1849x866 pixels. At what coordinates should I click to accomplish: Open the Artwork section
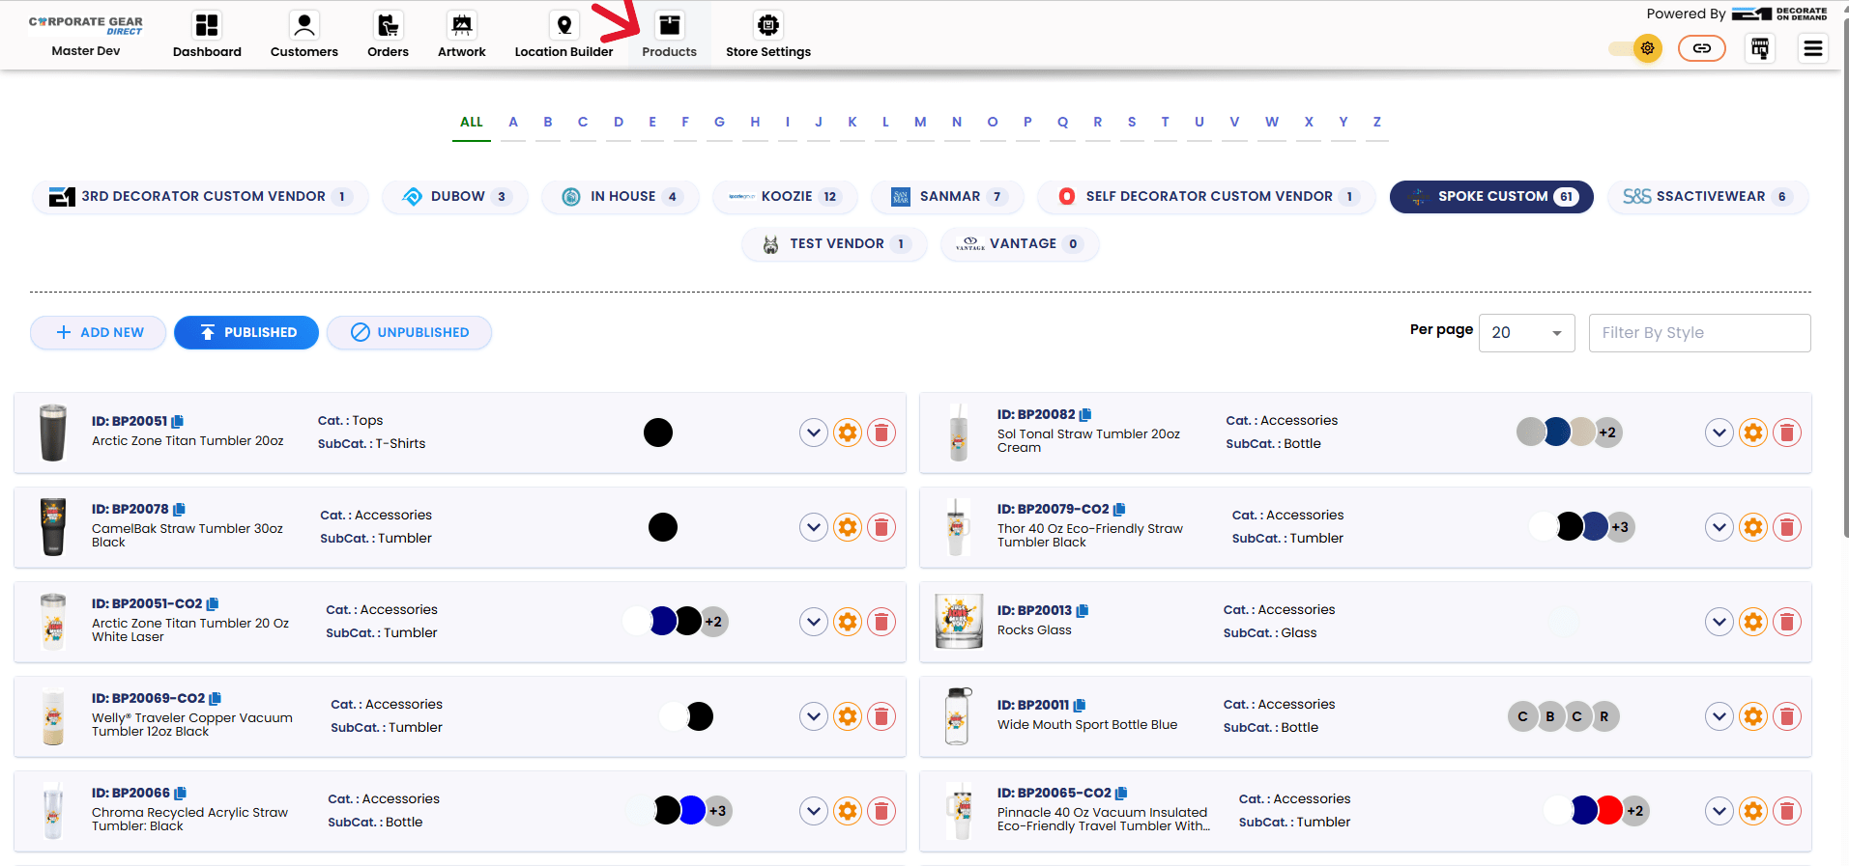click(x=461, y=35)
